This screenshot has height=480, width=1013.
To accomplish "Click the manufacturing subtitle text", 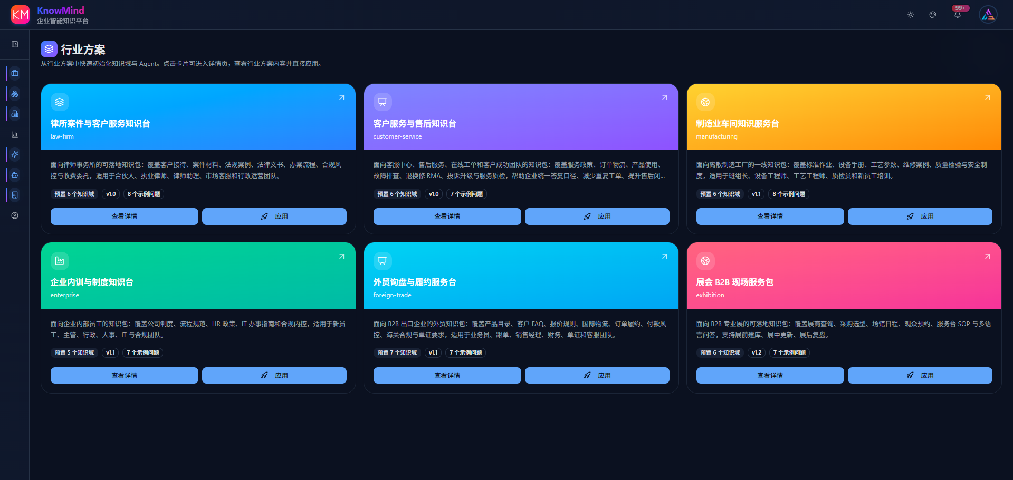I will click(717, 136).
